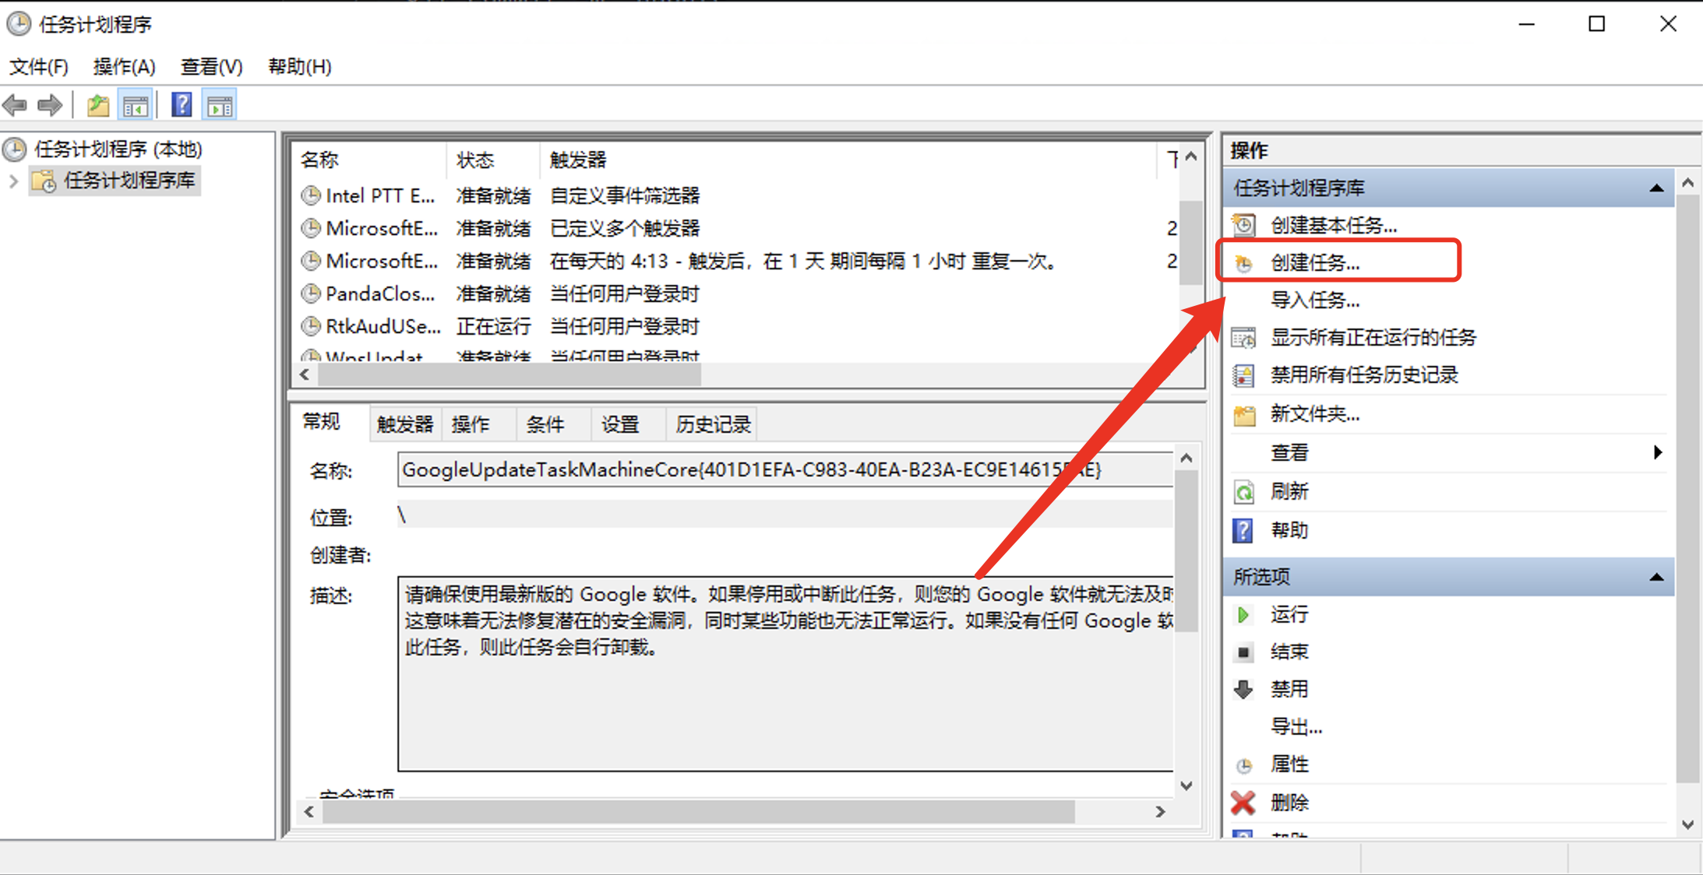Click 导入任务... action
1703x875 pixels.
click(1315, 300)
